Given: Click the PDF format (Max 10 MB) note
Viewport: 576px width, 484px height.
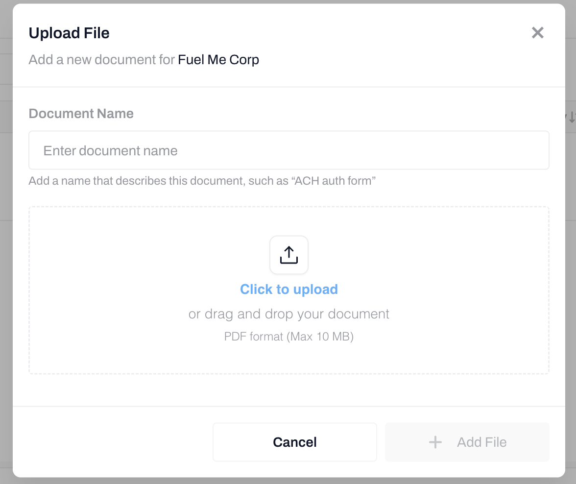Looking at the screenshot, I should (289, 337).
